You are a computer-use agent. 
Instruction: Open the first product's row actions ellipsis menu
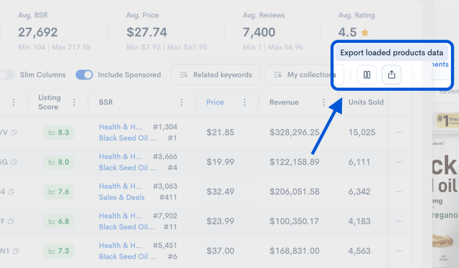pos(399,132)
